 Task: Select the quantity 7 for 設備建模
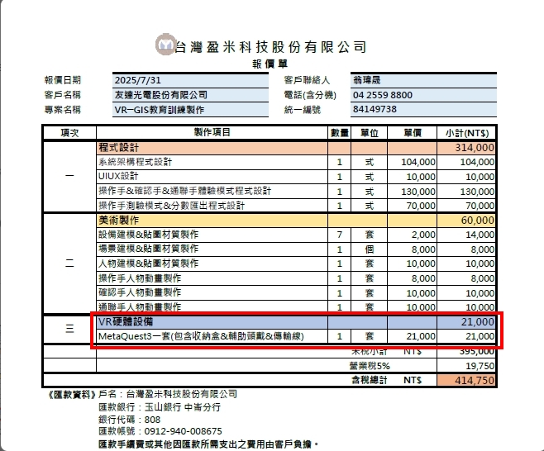339,235
